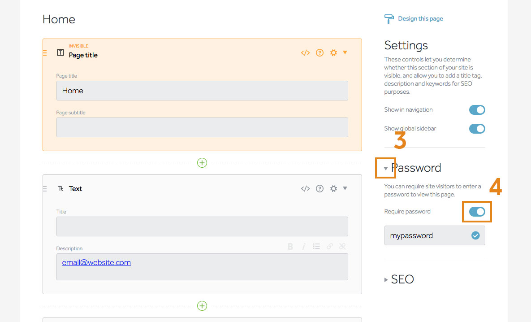The height and width of the screenshot is (322, 531).
Task: Open help icon in Page title block
Action: coord(319,53)
